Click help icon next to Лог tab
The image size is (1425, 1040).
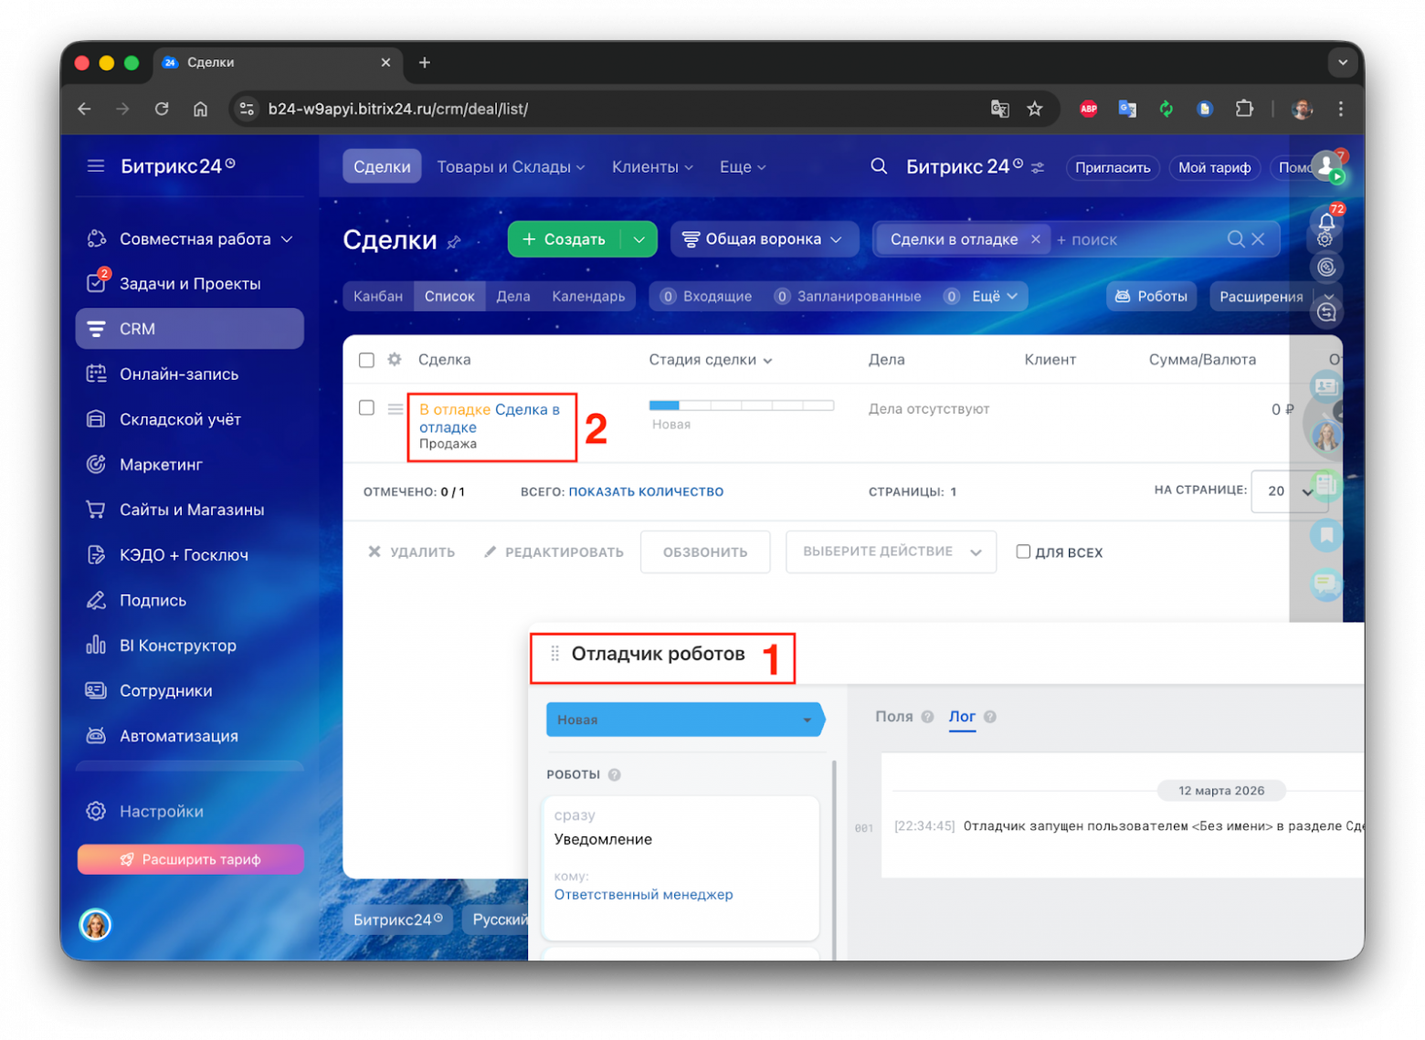tap(990, 717)
